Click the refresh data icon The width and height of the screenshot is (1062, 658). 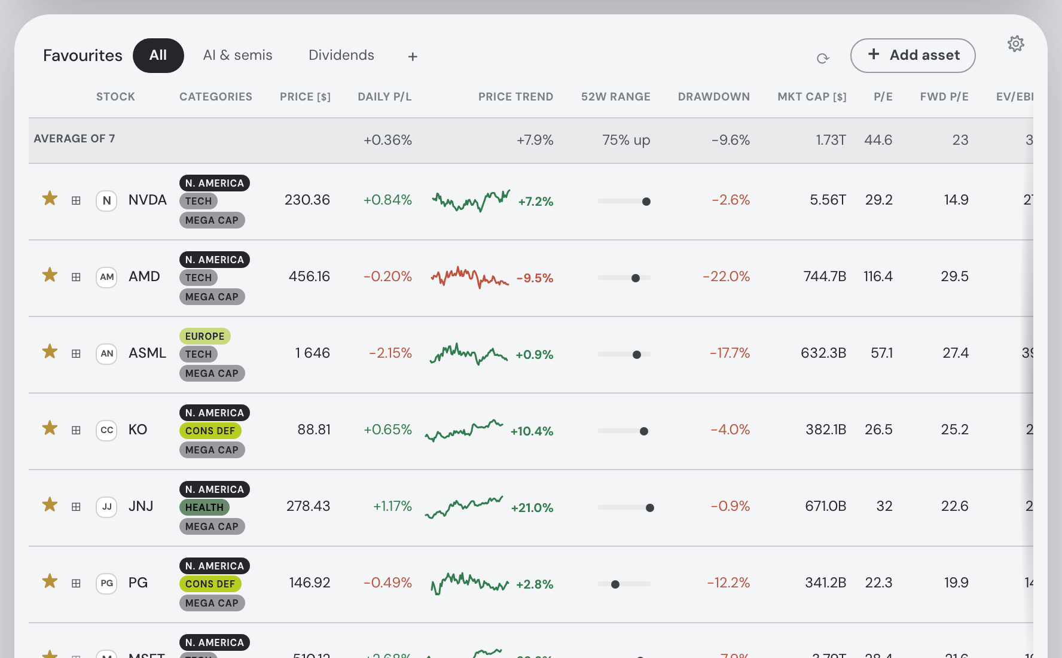point(823,58)
